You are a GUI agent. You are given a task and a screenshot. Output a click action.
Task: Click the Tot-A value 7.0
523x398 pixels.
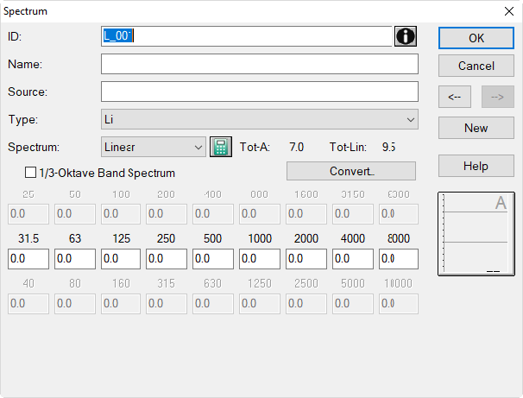[297, 147]
